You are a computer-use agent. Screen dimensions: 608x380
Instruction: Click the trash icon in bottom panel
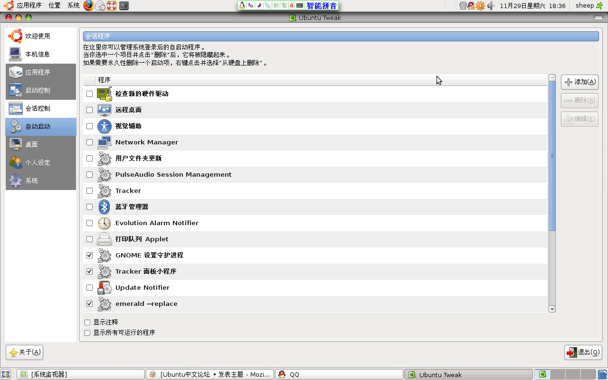603,374
